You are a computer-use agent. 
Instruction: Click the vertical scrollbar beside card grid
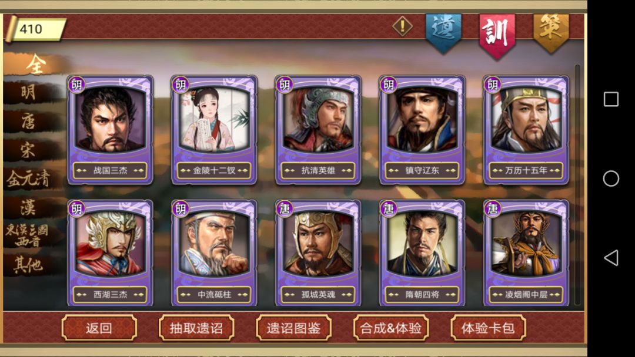coord(577,184)
